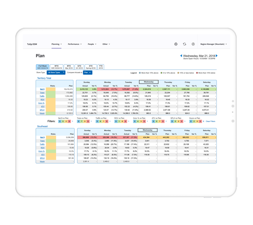Go to previous day using left arrow
This screenshot has width=253, height=225.
pos(181,56)
